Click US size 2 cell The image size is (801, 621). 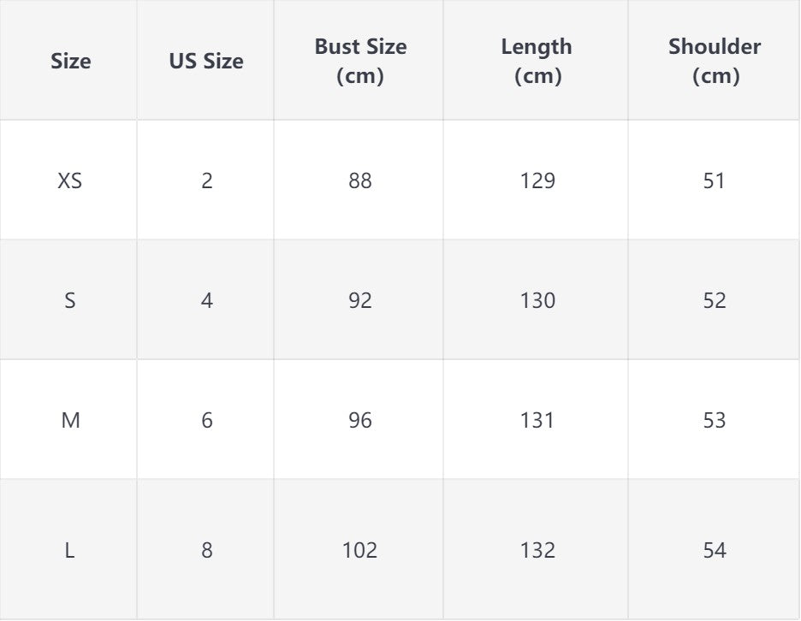coord(206,180)
